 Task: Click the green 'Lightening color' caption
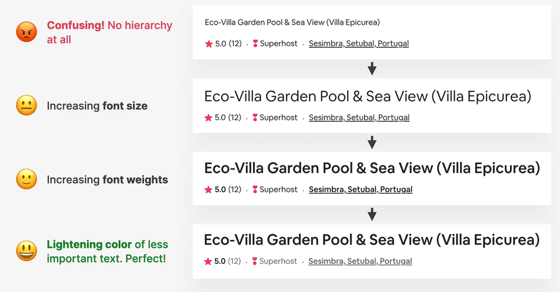108,252
